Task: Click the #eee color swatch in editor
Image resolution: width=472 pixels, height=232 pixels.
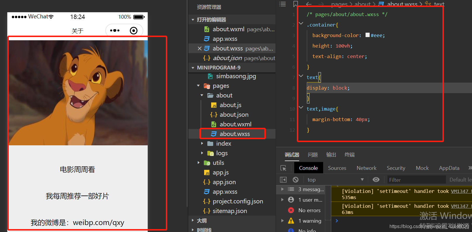Action: click(x=368, y=35)
